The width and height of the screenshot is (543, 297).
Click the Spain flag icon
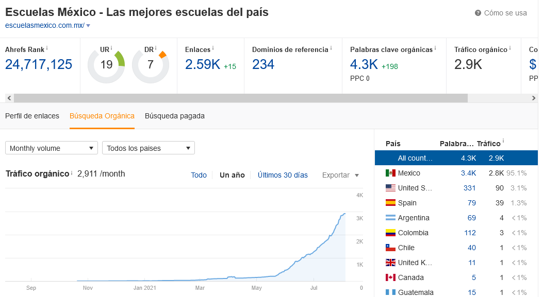click(390, 203)
